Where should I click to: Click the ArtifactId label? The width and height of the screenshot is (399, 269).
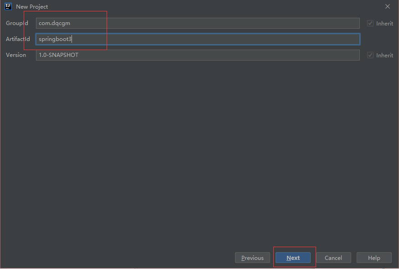18,39
